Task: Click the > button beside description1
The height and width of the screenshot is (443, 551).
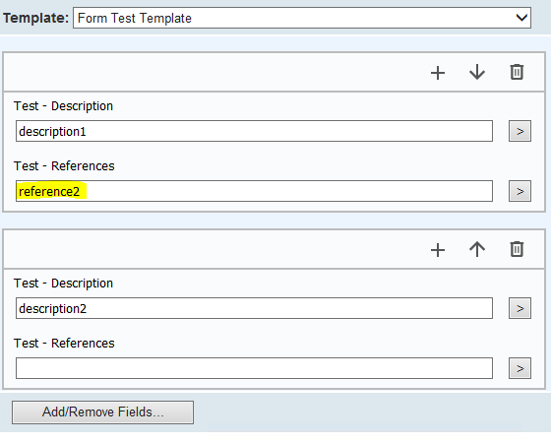Action: tap(520, 131)
